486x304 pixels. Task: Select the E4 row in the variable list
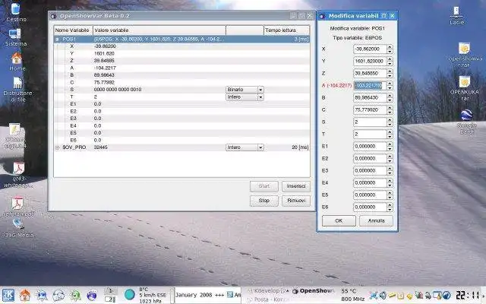[181, 126]
